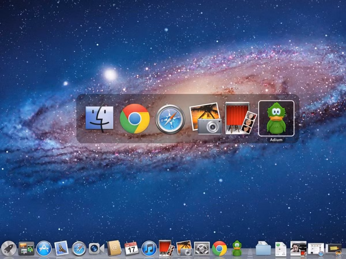
Task: Open iCal from the Dock
Action: [x=131, y=248]
